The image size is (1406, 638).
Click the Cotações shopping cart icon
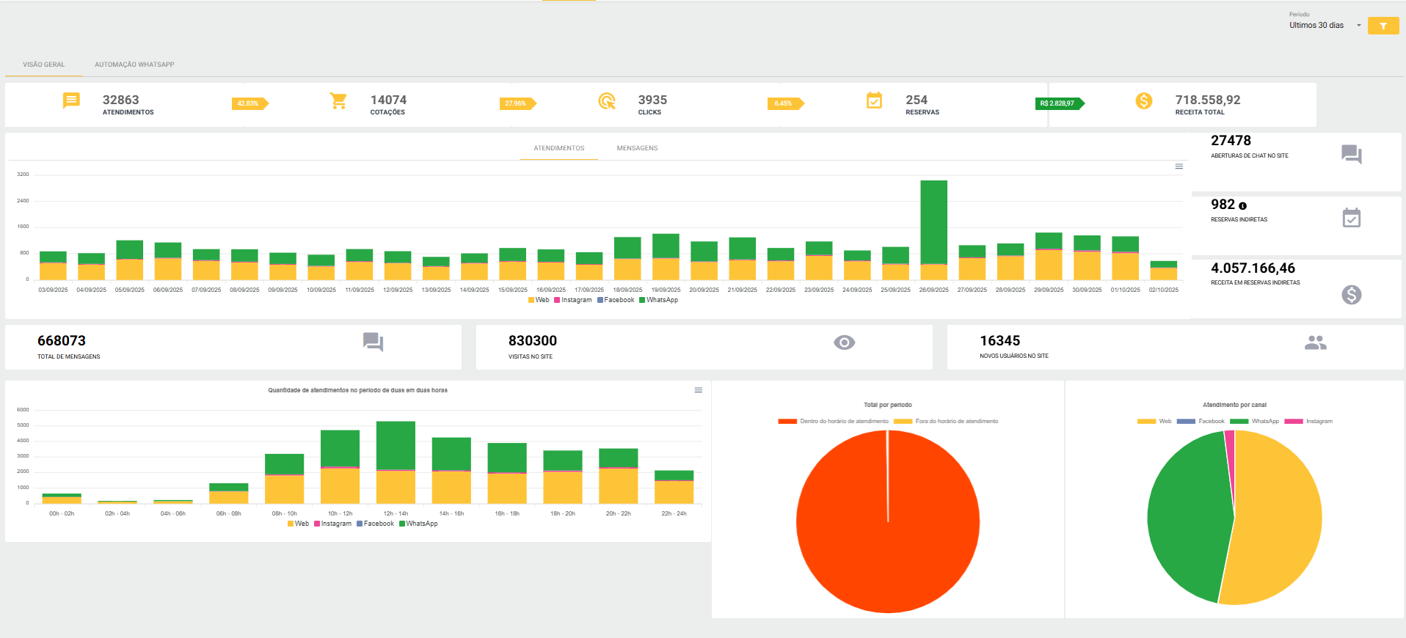(x=338, y=100)
